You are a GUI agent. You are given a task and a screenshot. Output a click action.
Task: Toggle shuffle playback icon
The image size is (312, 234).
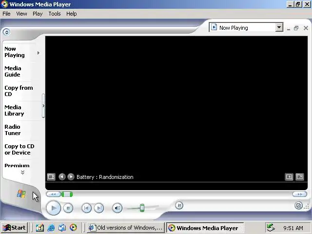click(179, 206)
